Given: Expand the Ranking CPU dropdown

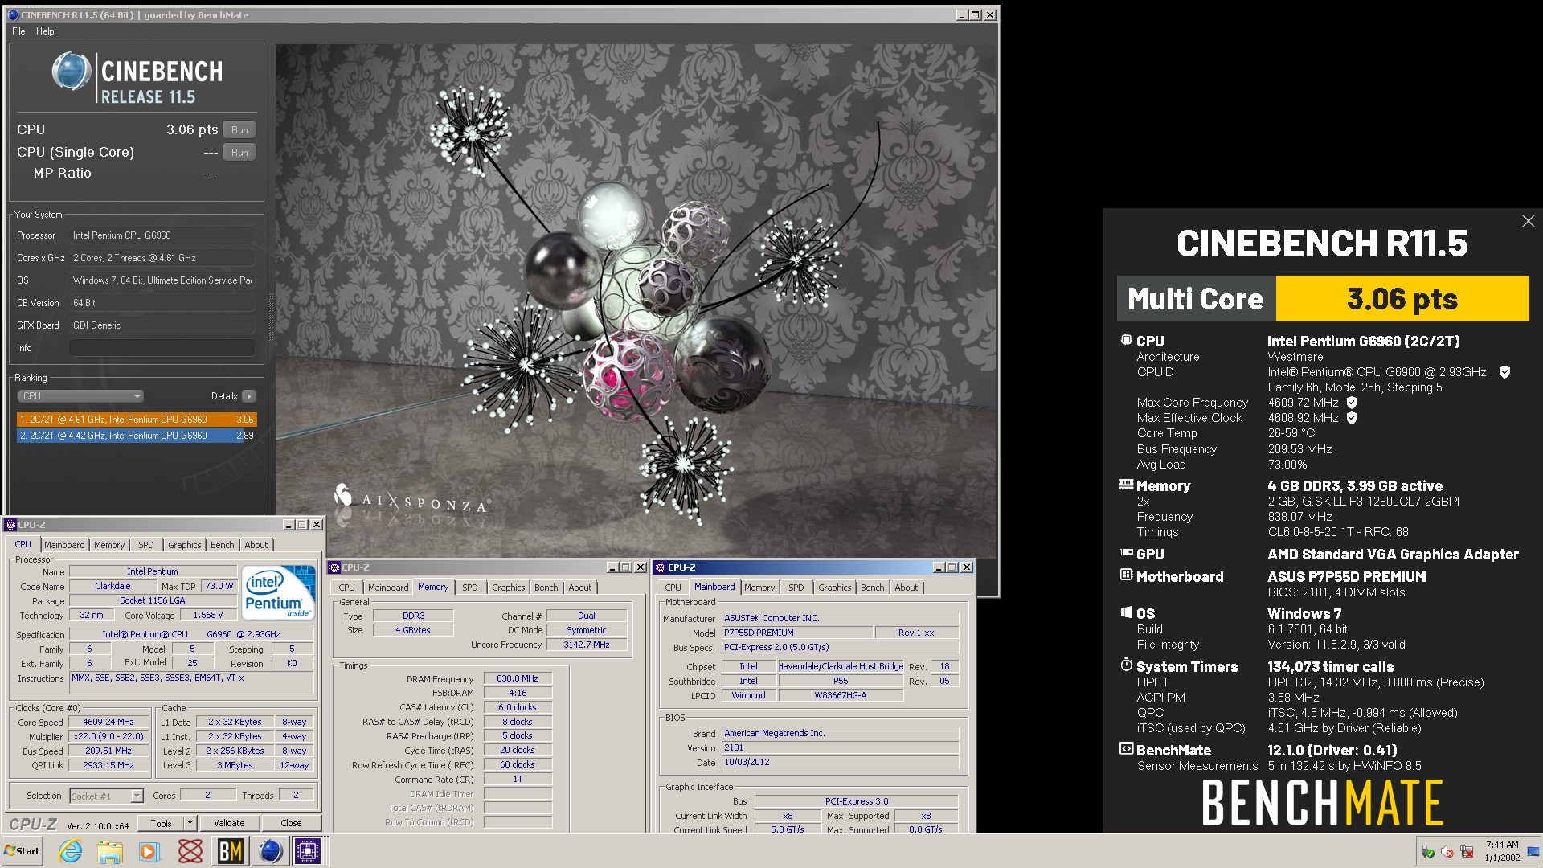Looking at the screenshot, I should pos(80,396).
